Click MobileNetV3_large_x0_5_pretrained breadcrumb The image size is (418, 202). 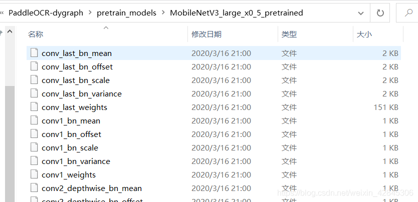[x=237, y=13]
